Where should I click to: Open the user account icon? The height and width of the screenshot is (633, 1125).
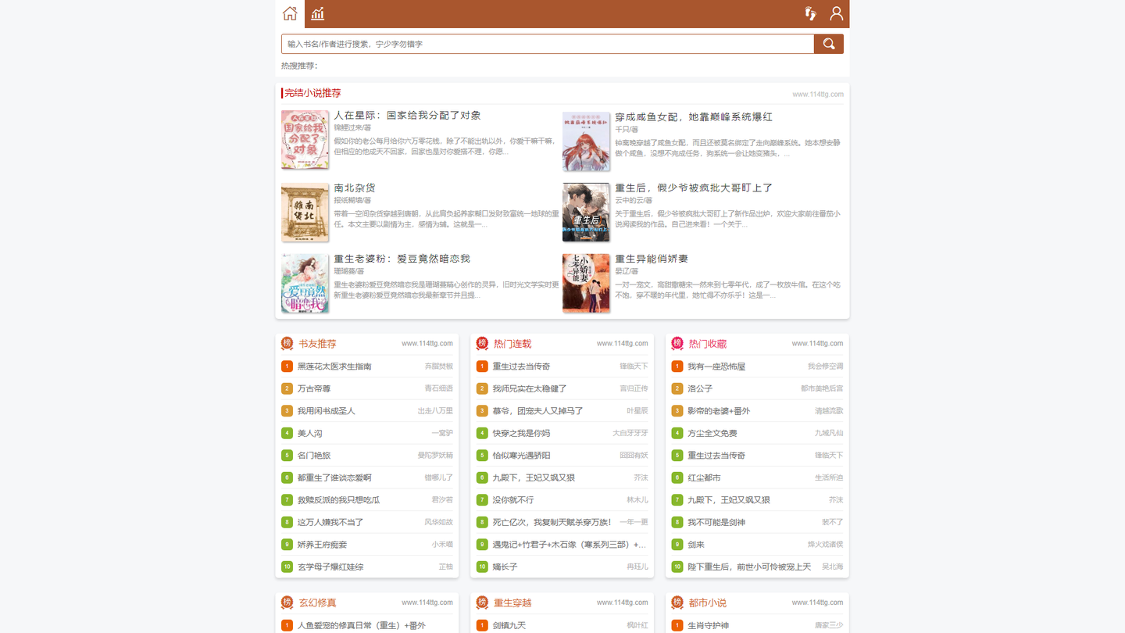[x=837, y=13]
